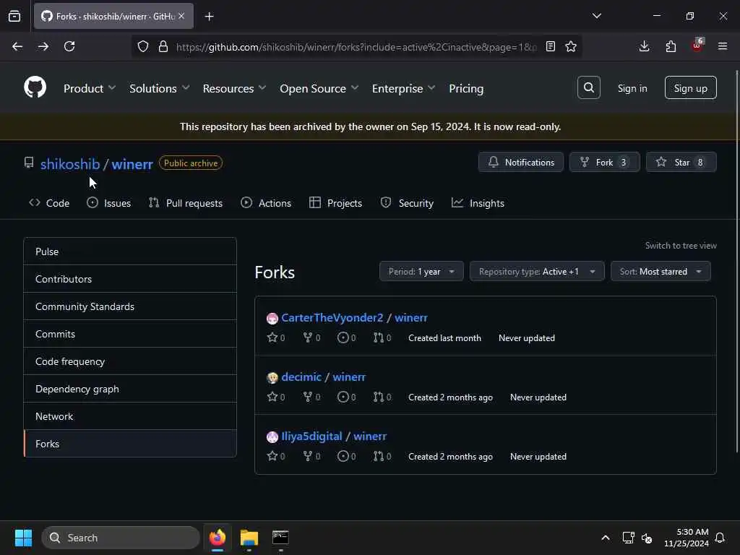Click the Sign in link
The image size is (740, 555).
click(632, 88)
